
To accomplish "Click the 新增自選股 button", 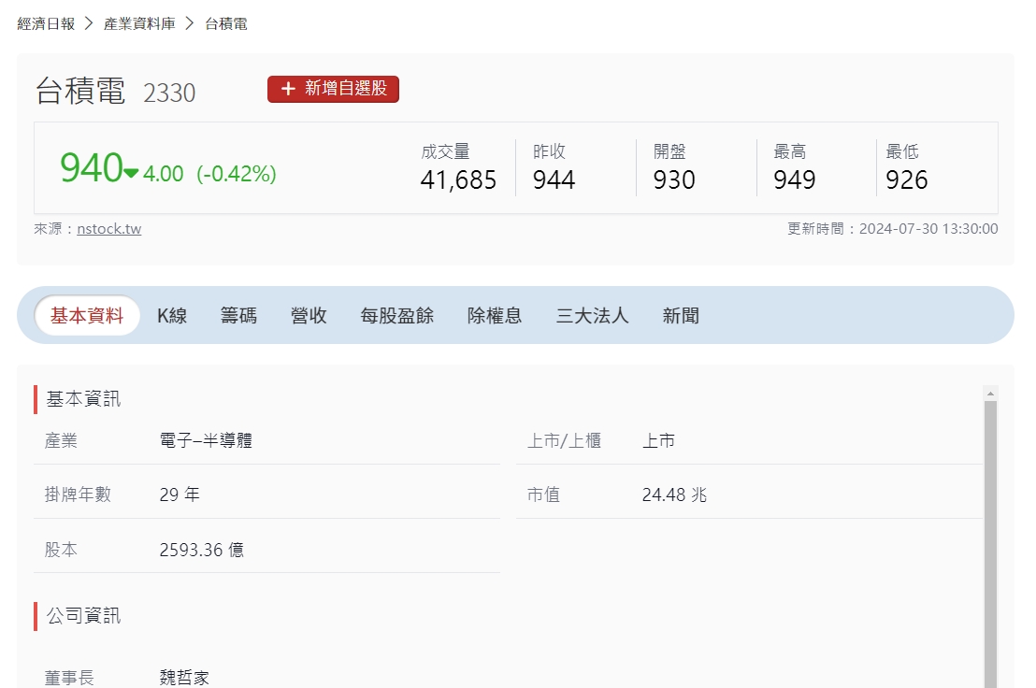I will [333, 89].
